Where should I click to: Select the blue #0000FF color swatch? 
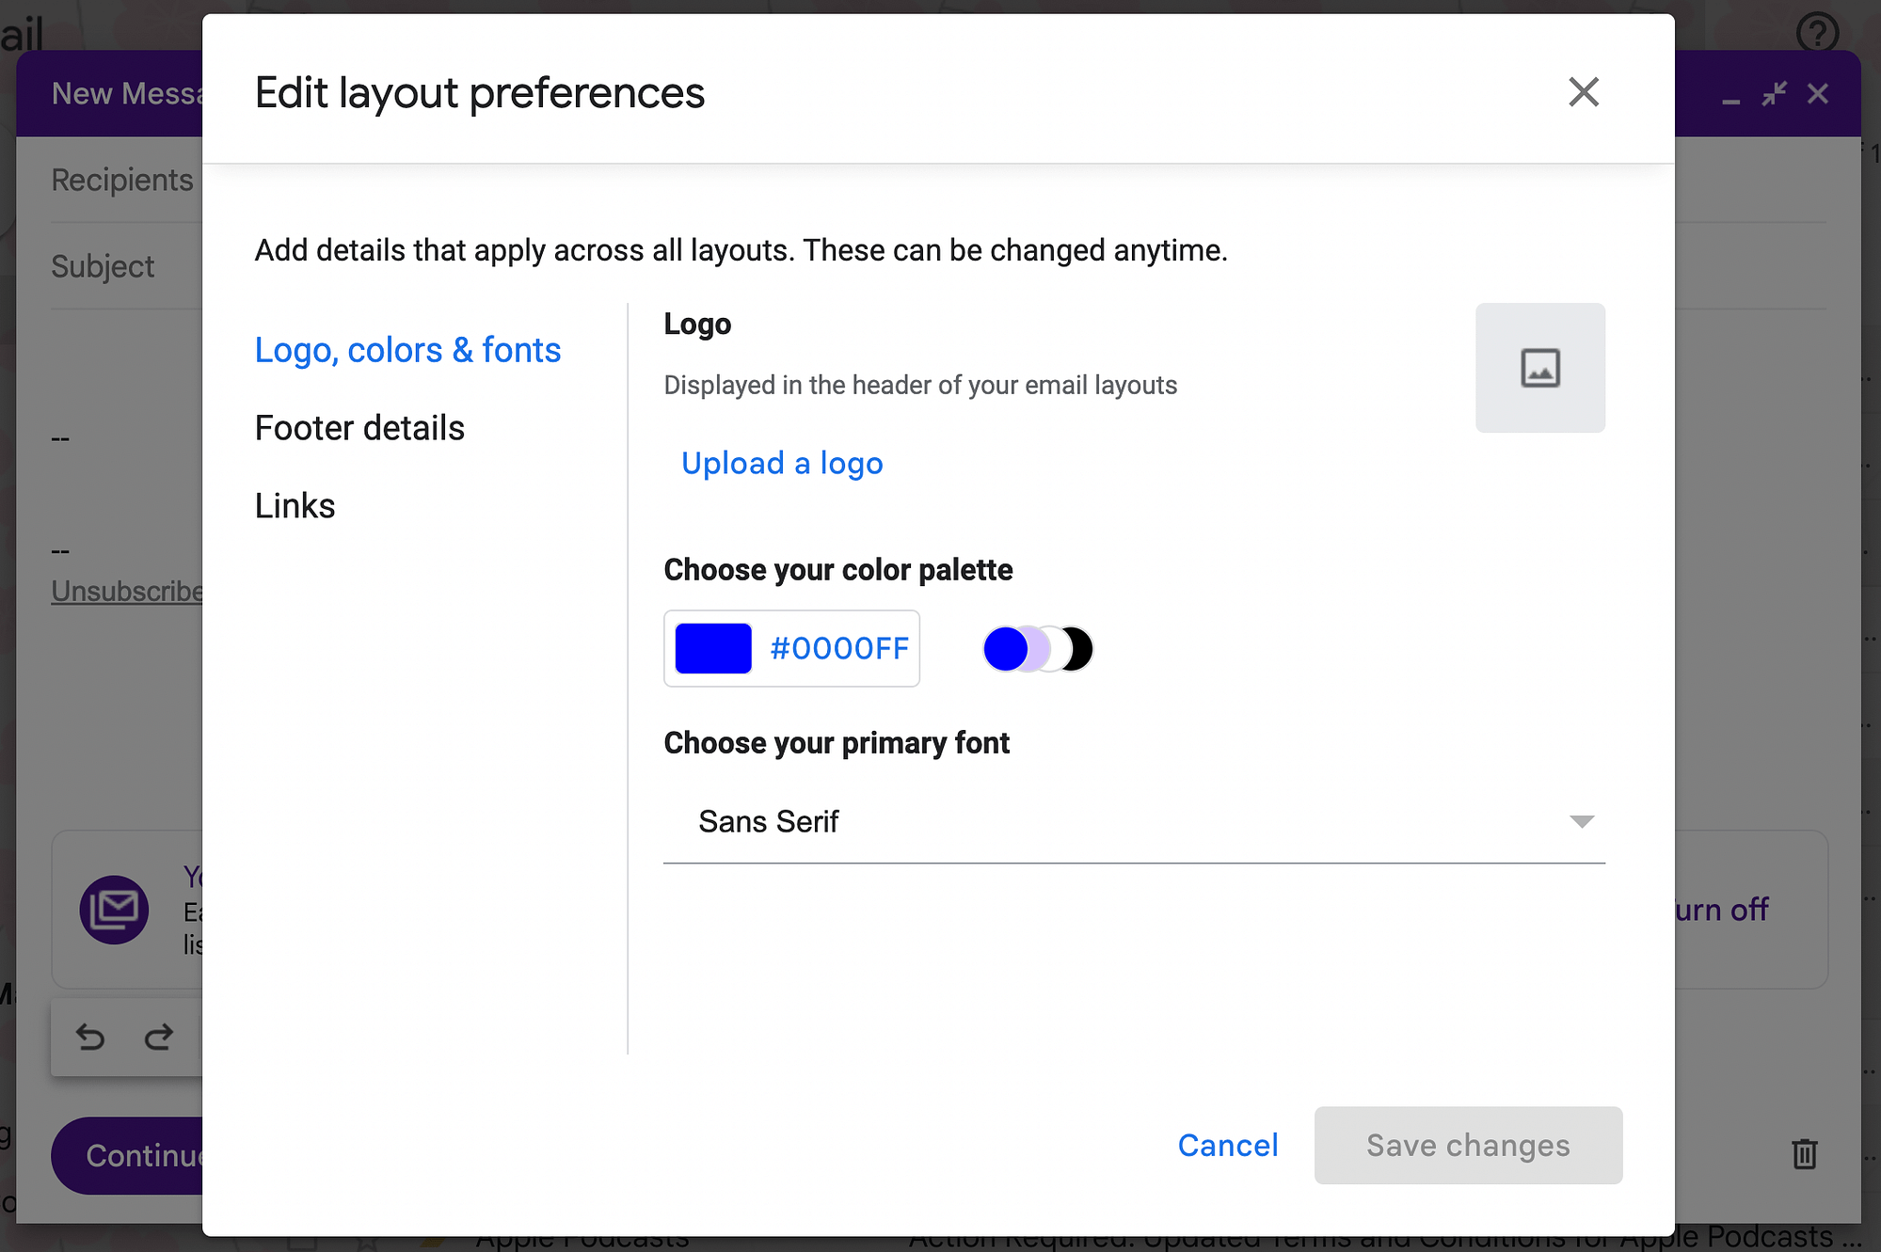point(714,647)
